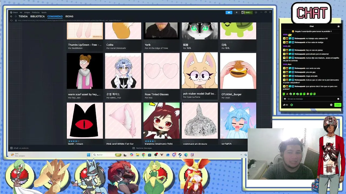The image size is (346, 194).
Task: Open the chat community members icon
Action: 338,26
